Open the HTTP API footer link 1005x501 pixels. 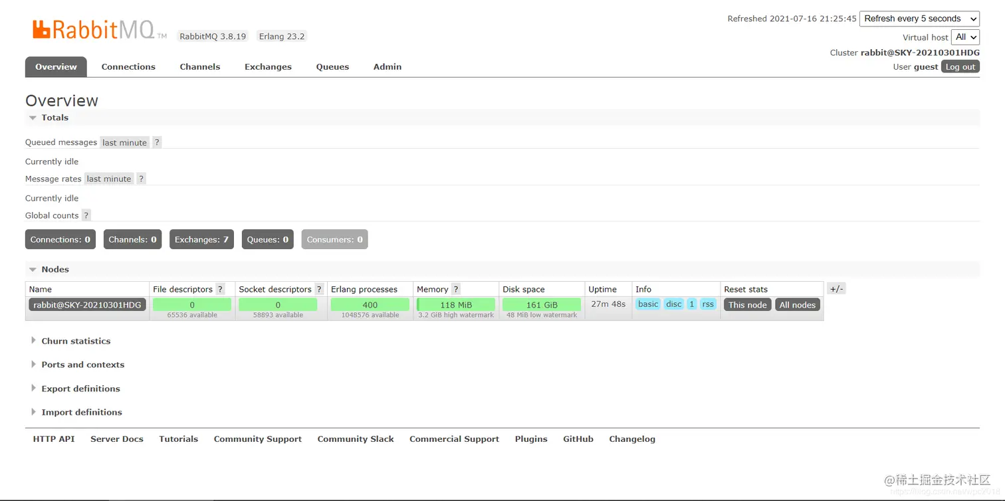pos(54,439)
